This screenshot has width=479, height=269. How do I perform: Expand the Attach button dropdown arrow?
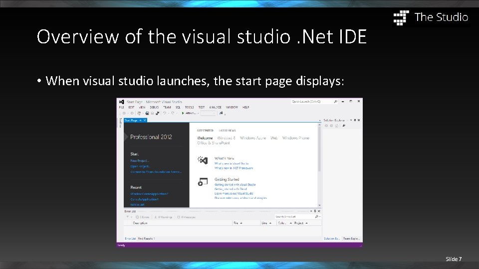tap(198, 113)
